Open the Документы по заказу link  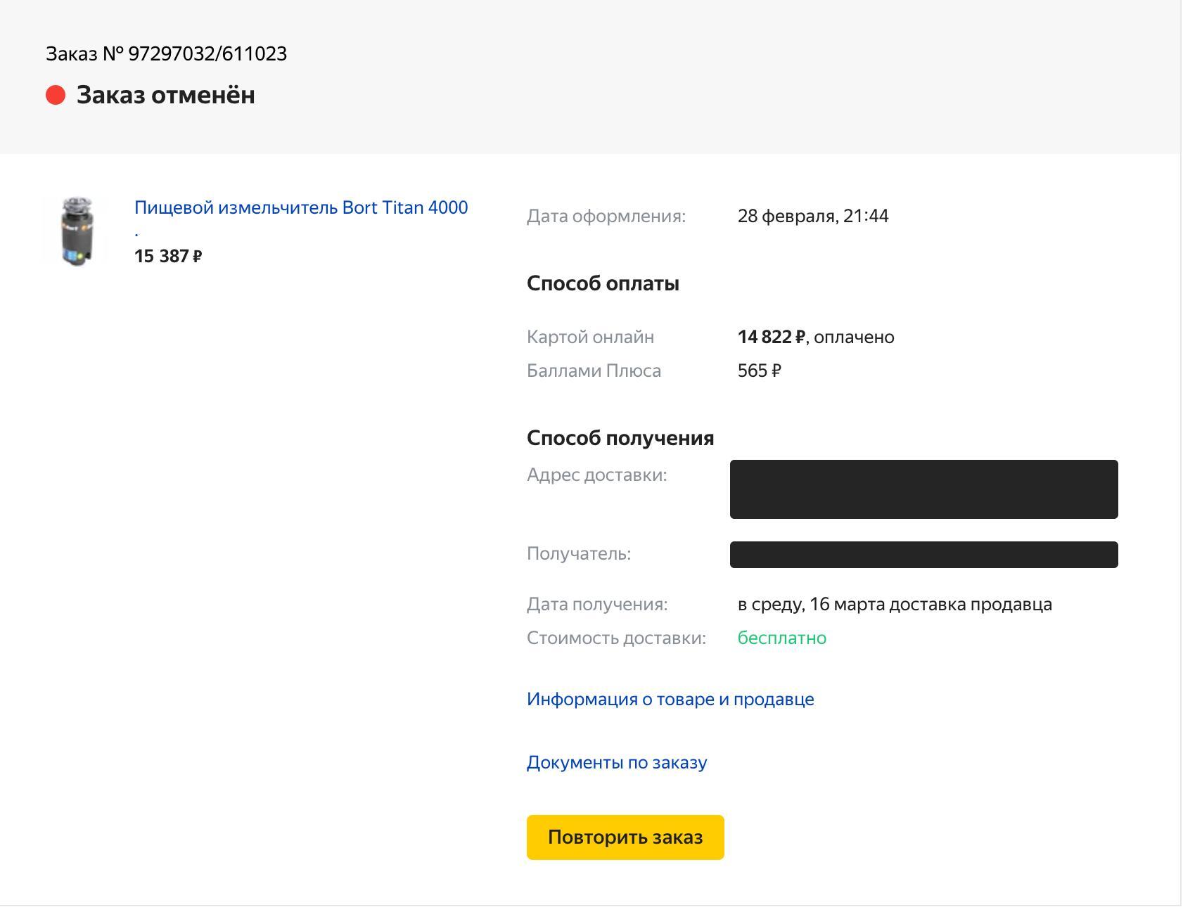click(616, 762)
